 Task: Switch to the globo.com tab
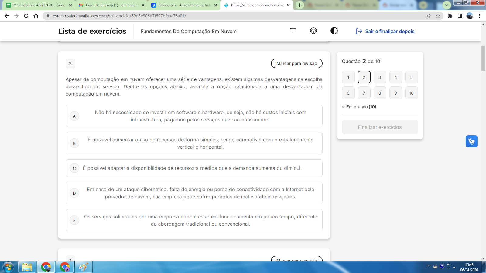click(x=184, y=5)
